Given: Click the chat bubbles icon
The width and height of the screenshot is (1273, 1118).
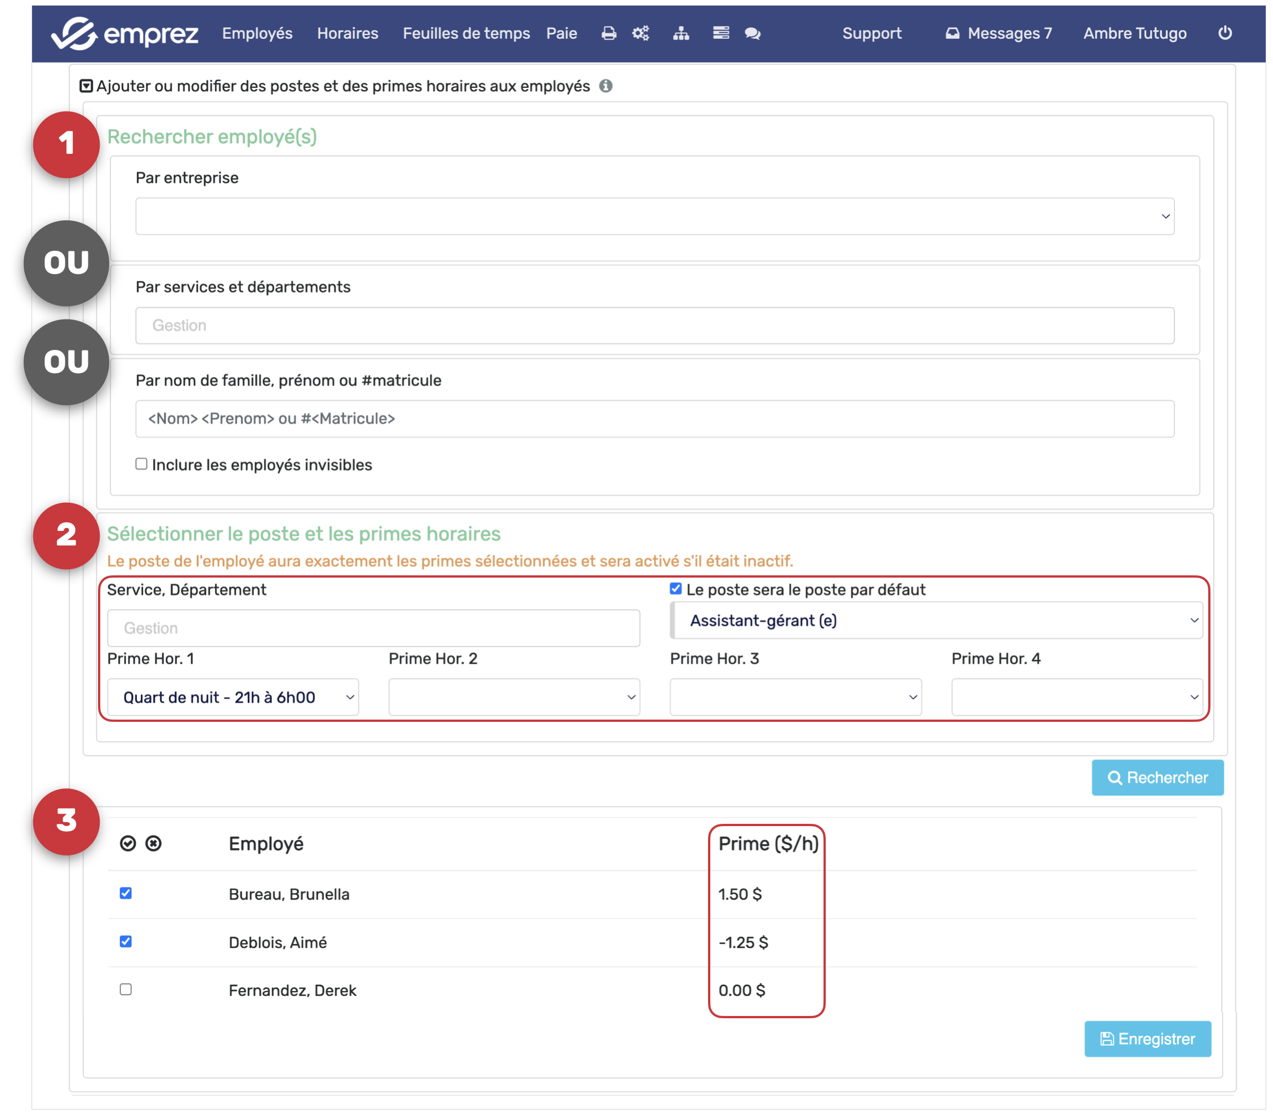Looking at the screenshot, I should coord(753,33).
